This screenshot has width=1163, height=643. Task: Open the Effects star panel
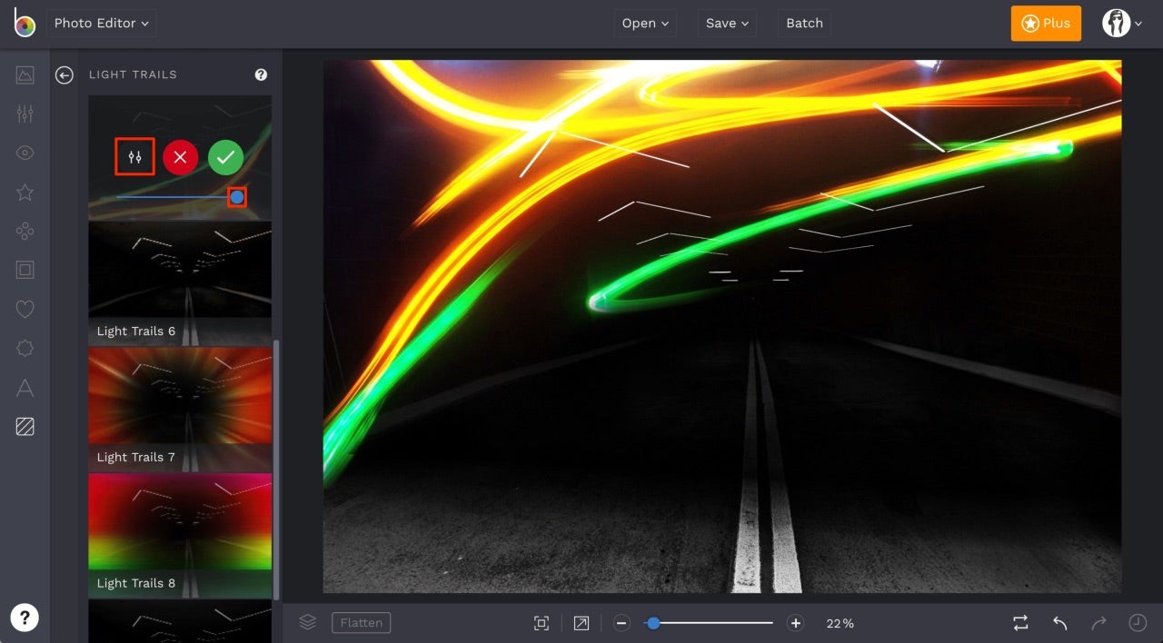pyautogui.click(x=25, y=192)
